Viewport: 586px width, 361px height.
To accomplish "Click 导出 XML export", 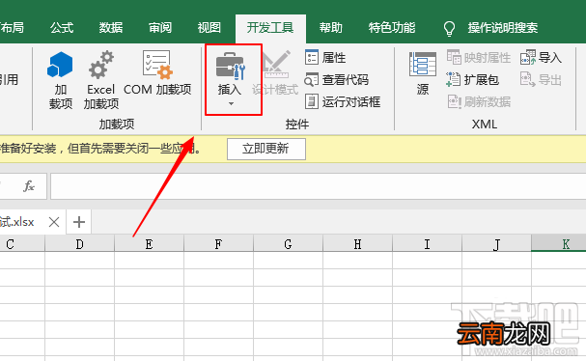I will click(541, 79).
